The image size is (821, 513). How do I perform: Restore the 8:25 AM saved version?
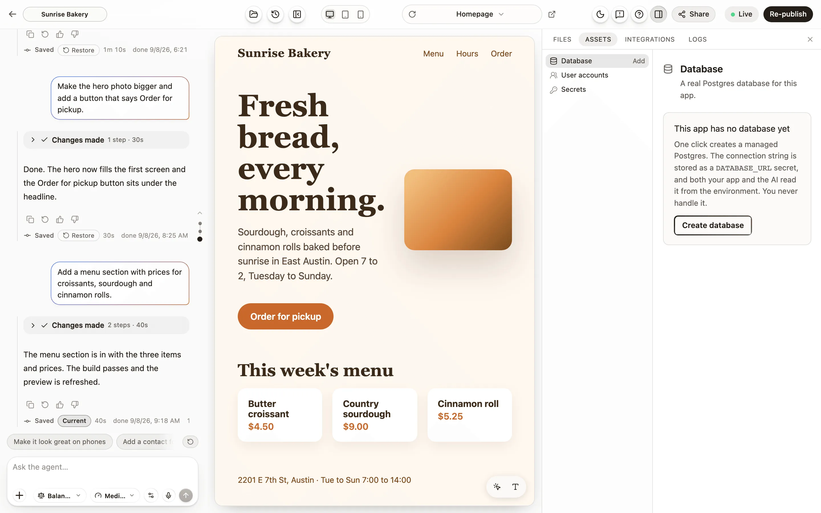(79, 235)
